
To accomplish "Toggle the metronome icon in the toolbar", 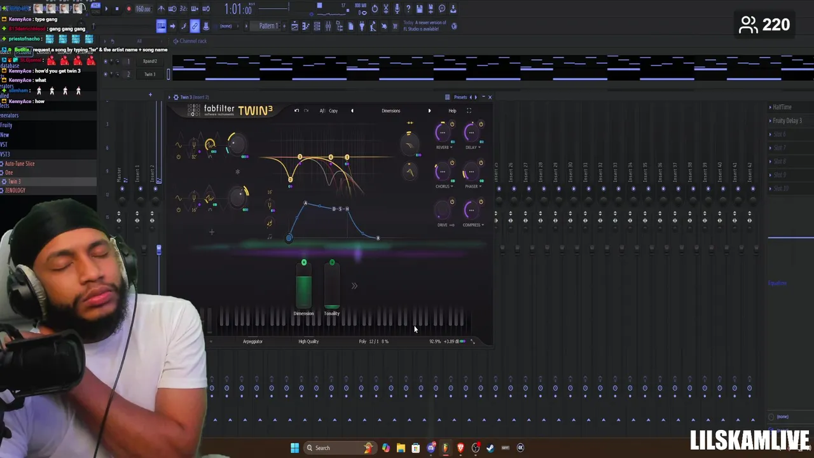I will 162,9.
